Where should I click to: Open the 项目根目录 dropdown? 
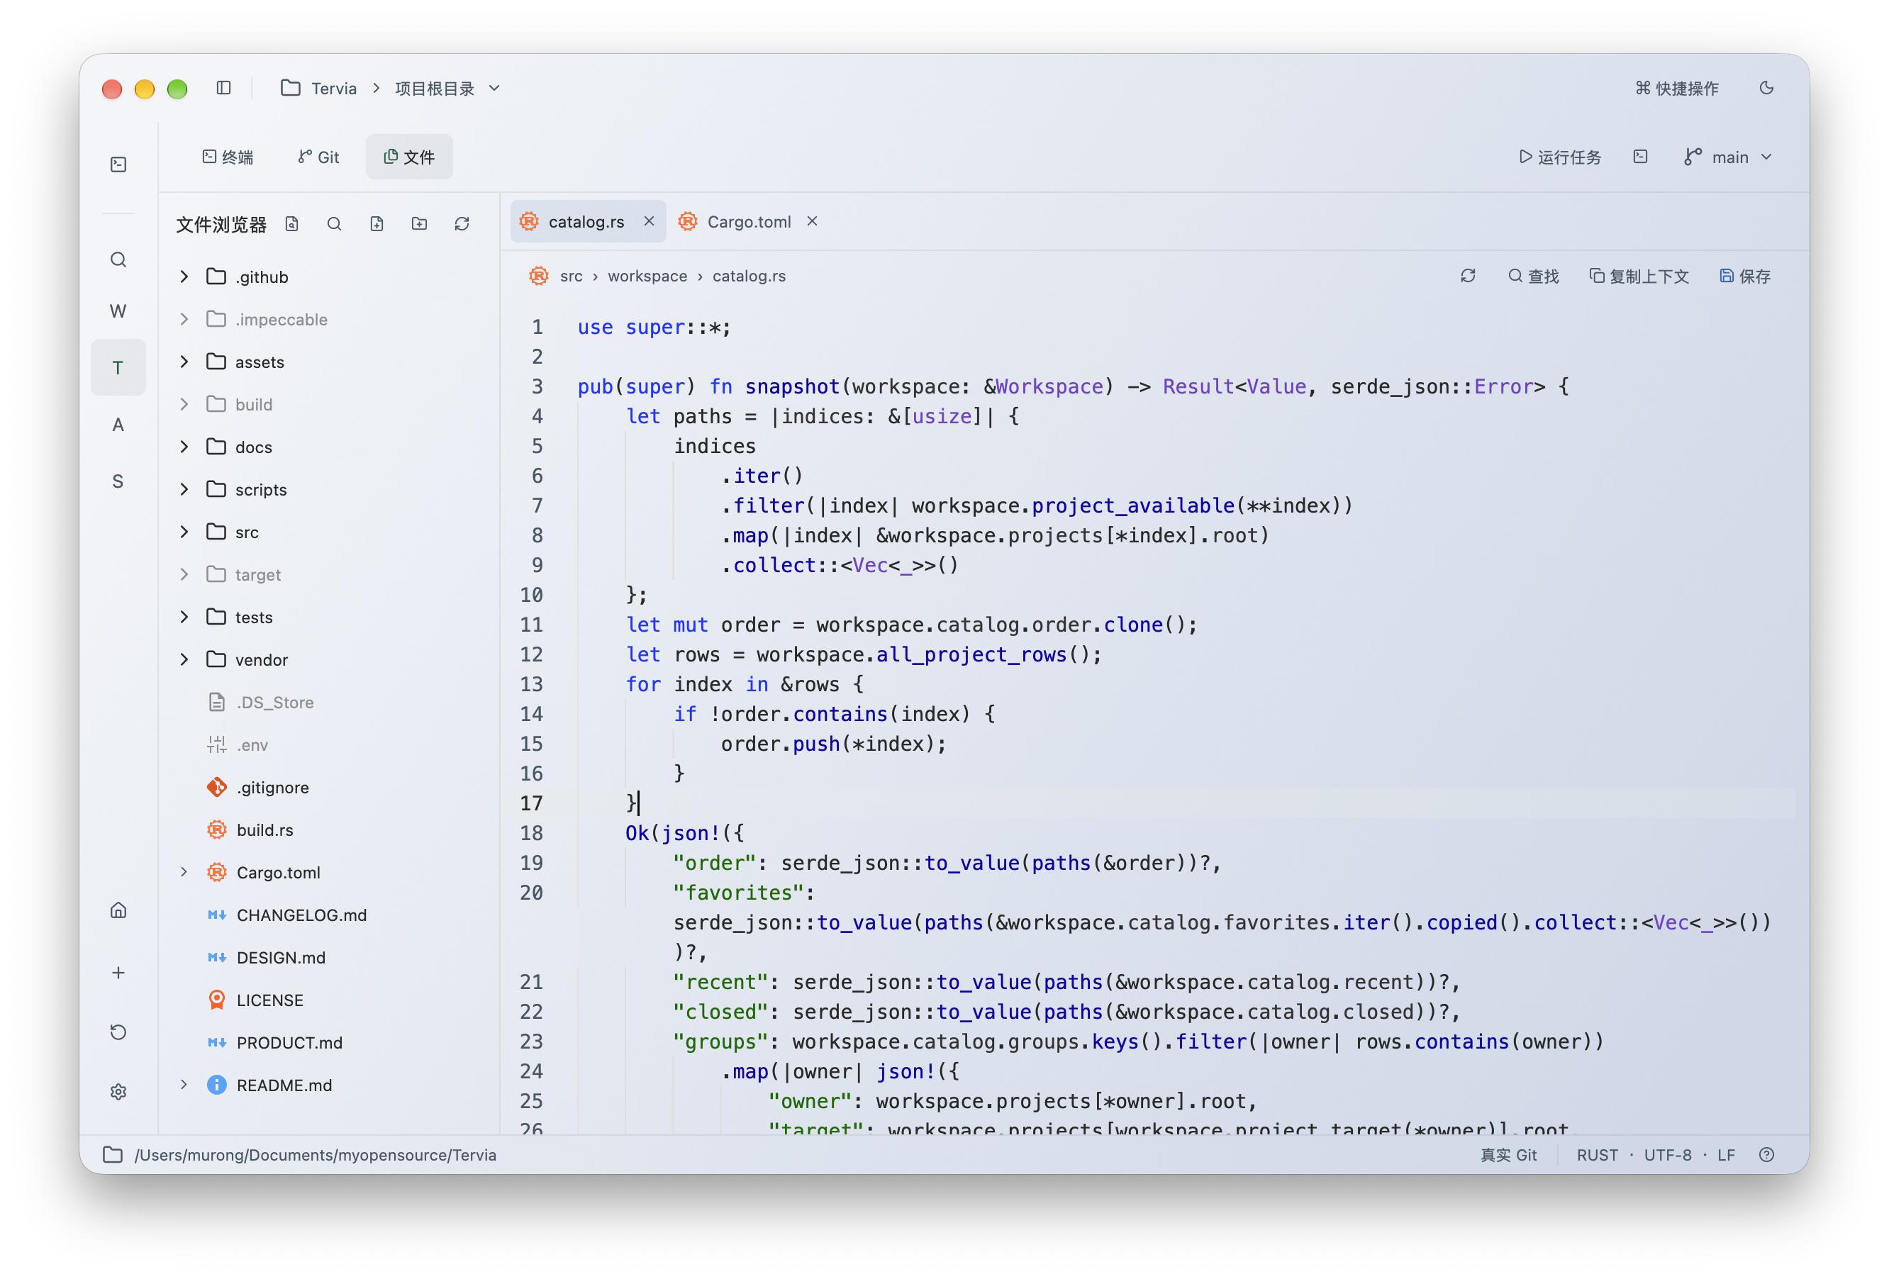(447, 88)
